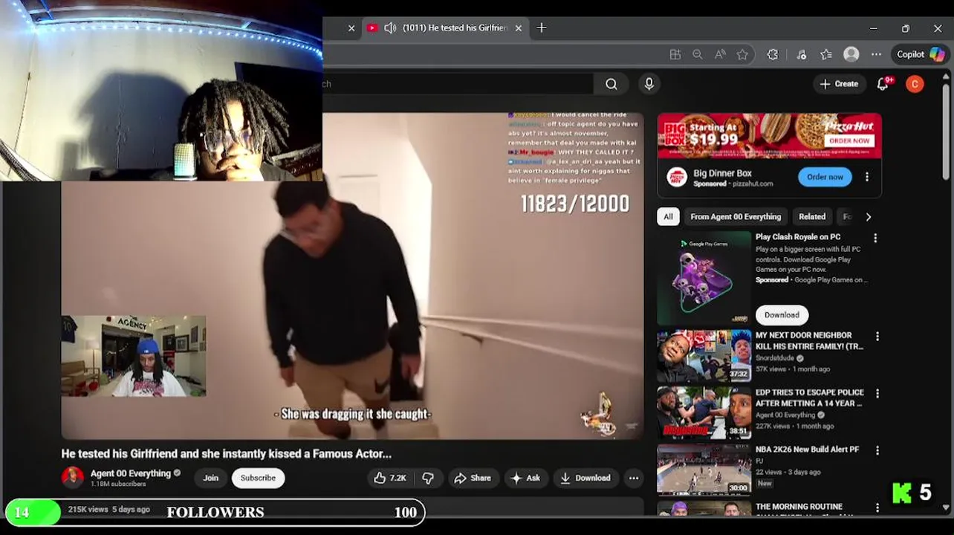Click the Join channel button
954x535 pixels.
[x=211, y=478]
